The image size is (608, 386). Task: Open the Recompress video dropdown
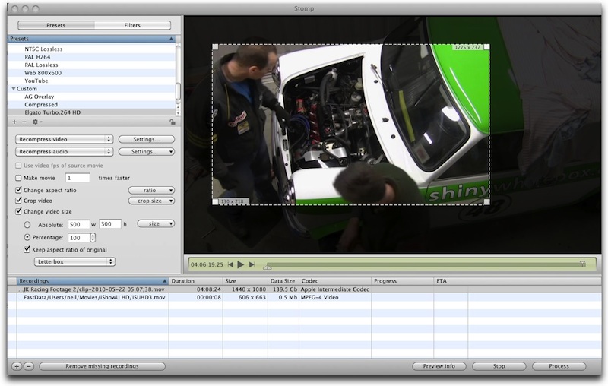65,139
